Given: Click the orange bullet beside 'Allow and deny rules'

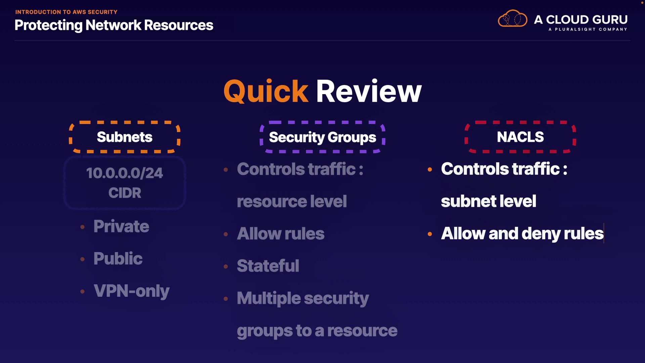Looking at the screenshot, I should click(x=430, y=234).
